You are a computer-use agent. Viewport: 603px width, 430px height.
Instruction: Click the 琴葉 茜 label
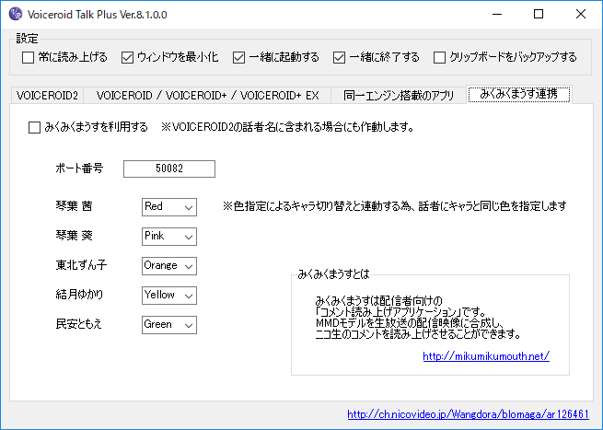point(74,206)
